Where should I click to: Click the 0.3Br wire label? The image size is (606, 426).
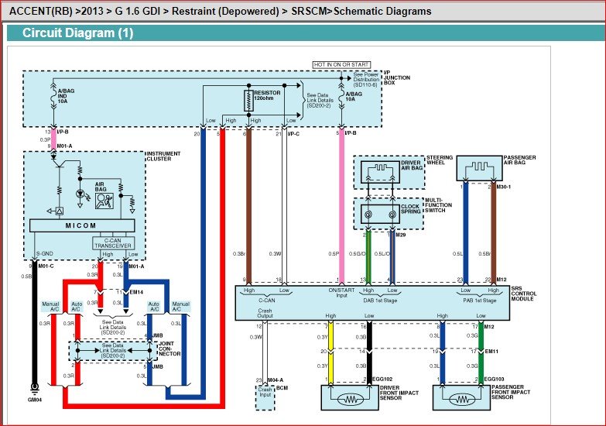[x=238, y=254]
